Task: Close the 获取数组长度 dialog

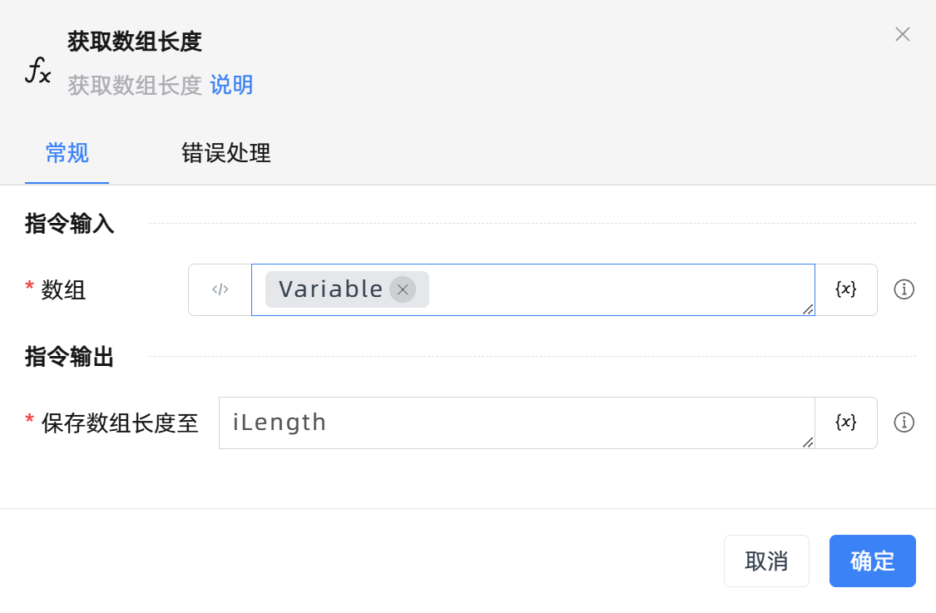Action: coord(902,34)
